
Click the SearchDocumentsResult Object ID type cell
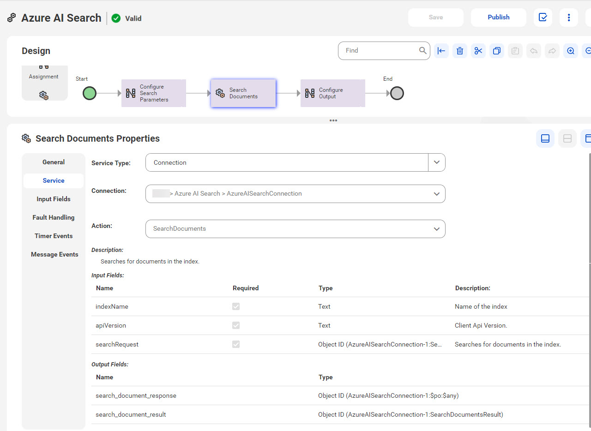(410, 414)
